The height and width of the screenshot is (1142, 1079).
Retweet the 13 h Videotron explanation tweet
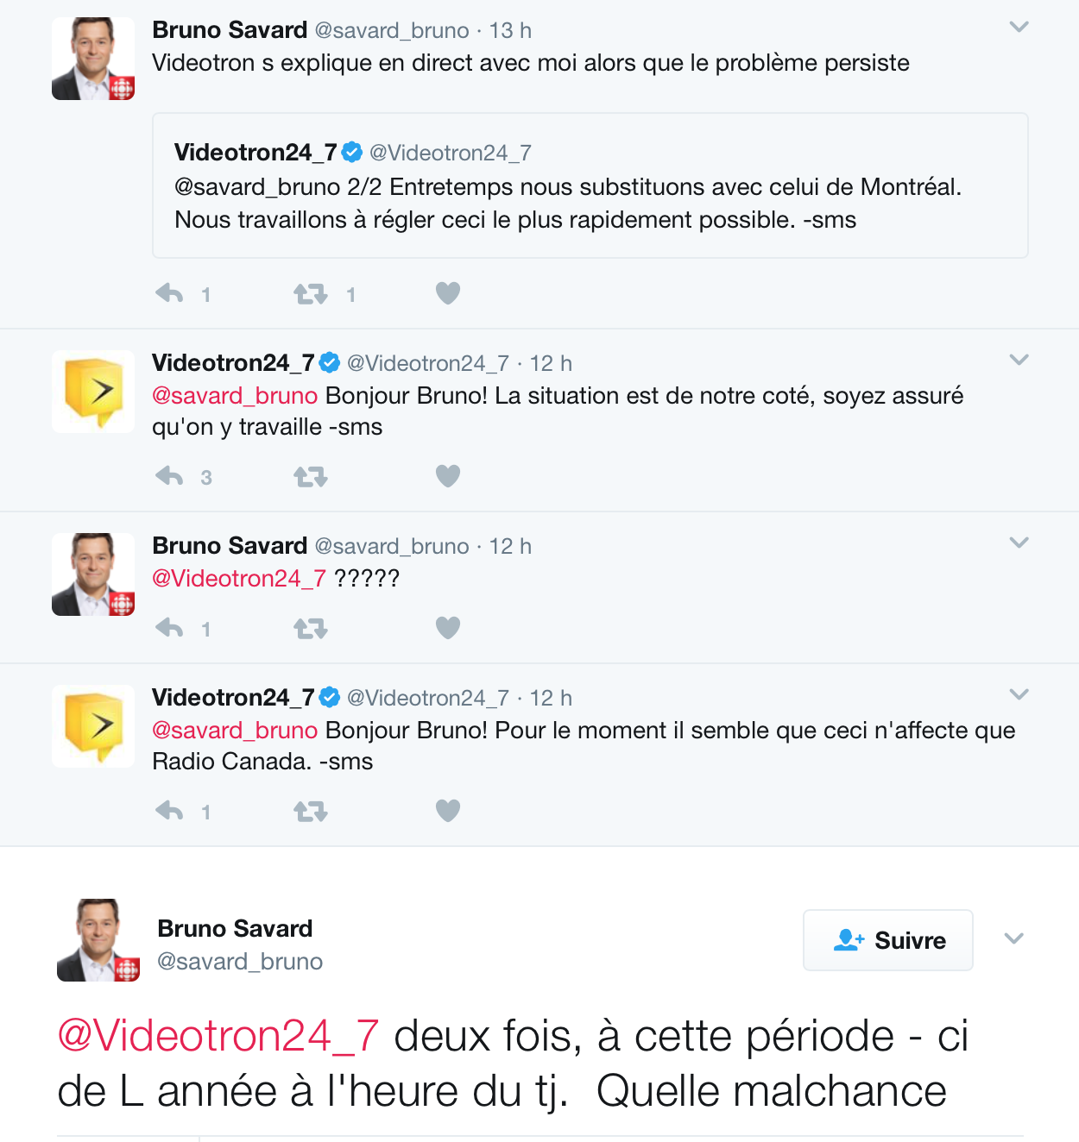pyautogui.click(x=311, y=294)
